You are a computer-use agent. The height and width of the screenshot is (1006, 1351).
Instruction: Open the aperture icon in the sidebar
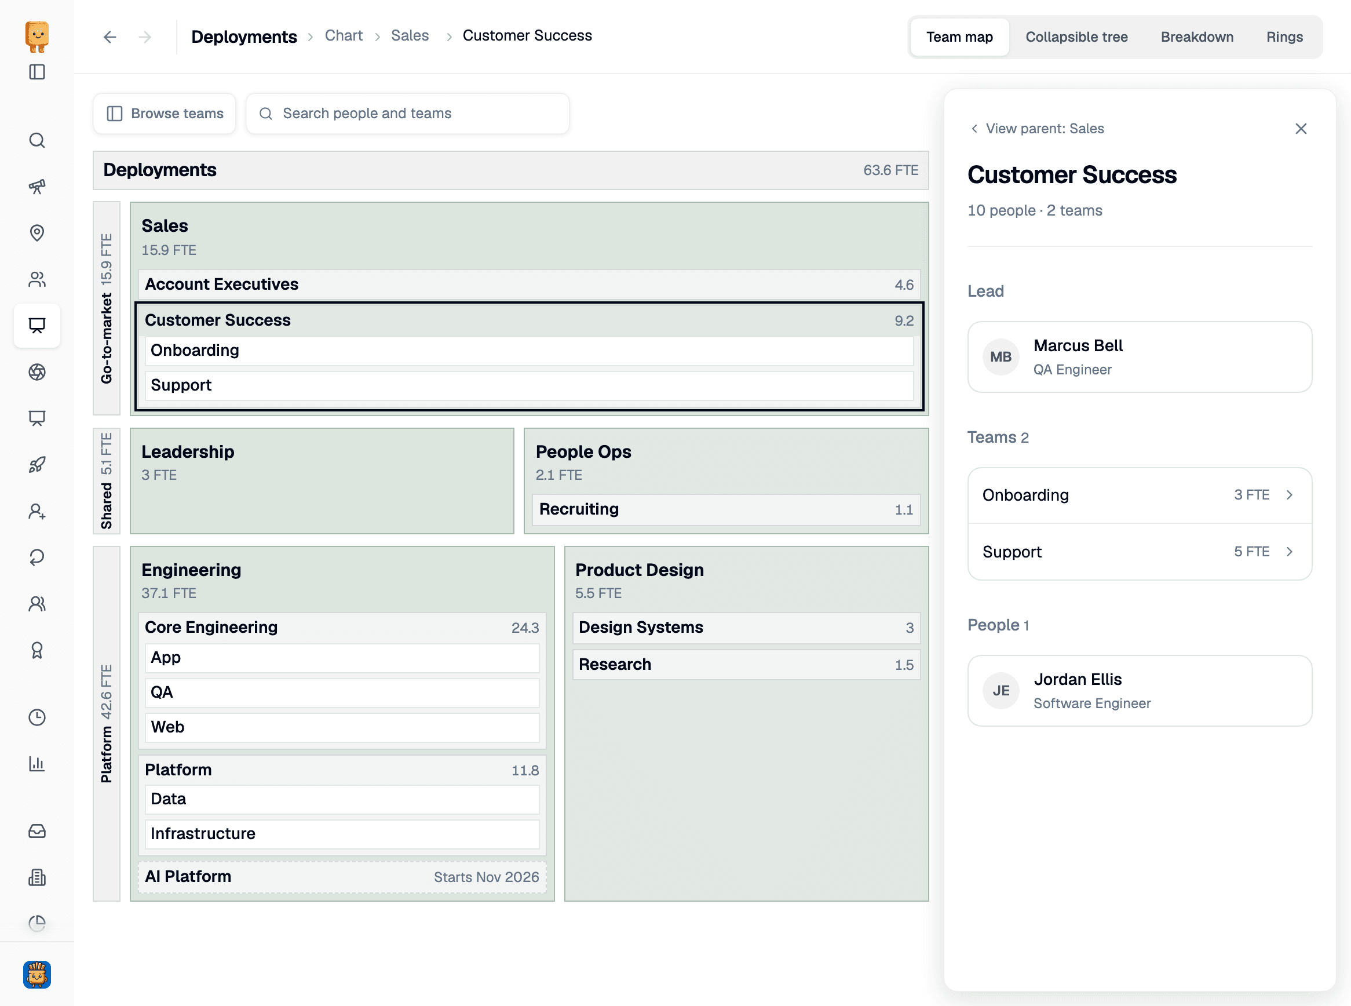coord(37,371)
